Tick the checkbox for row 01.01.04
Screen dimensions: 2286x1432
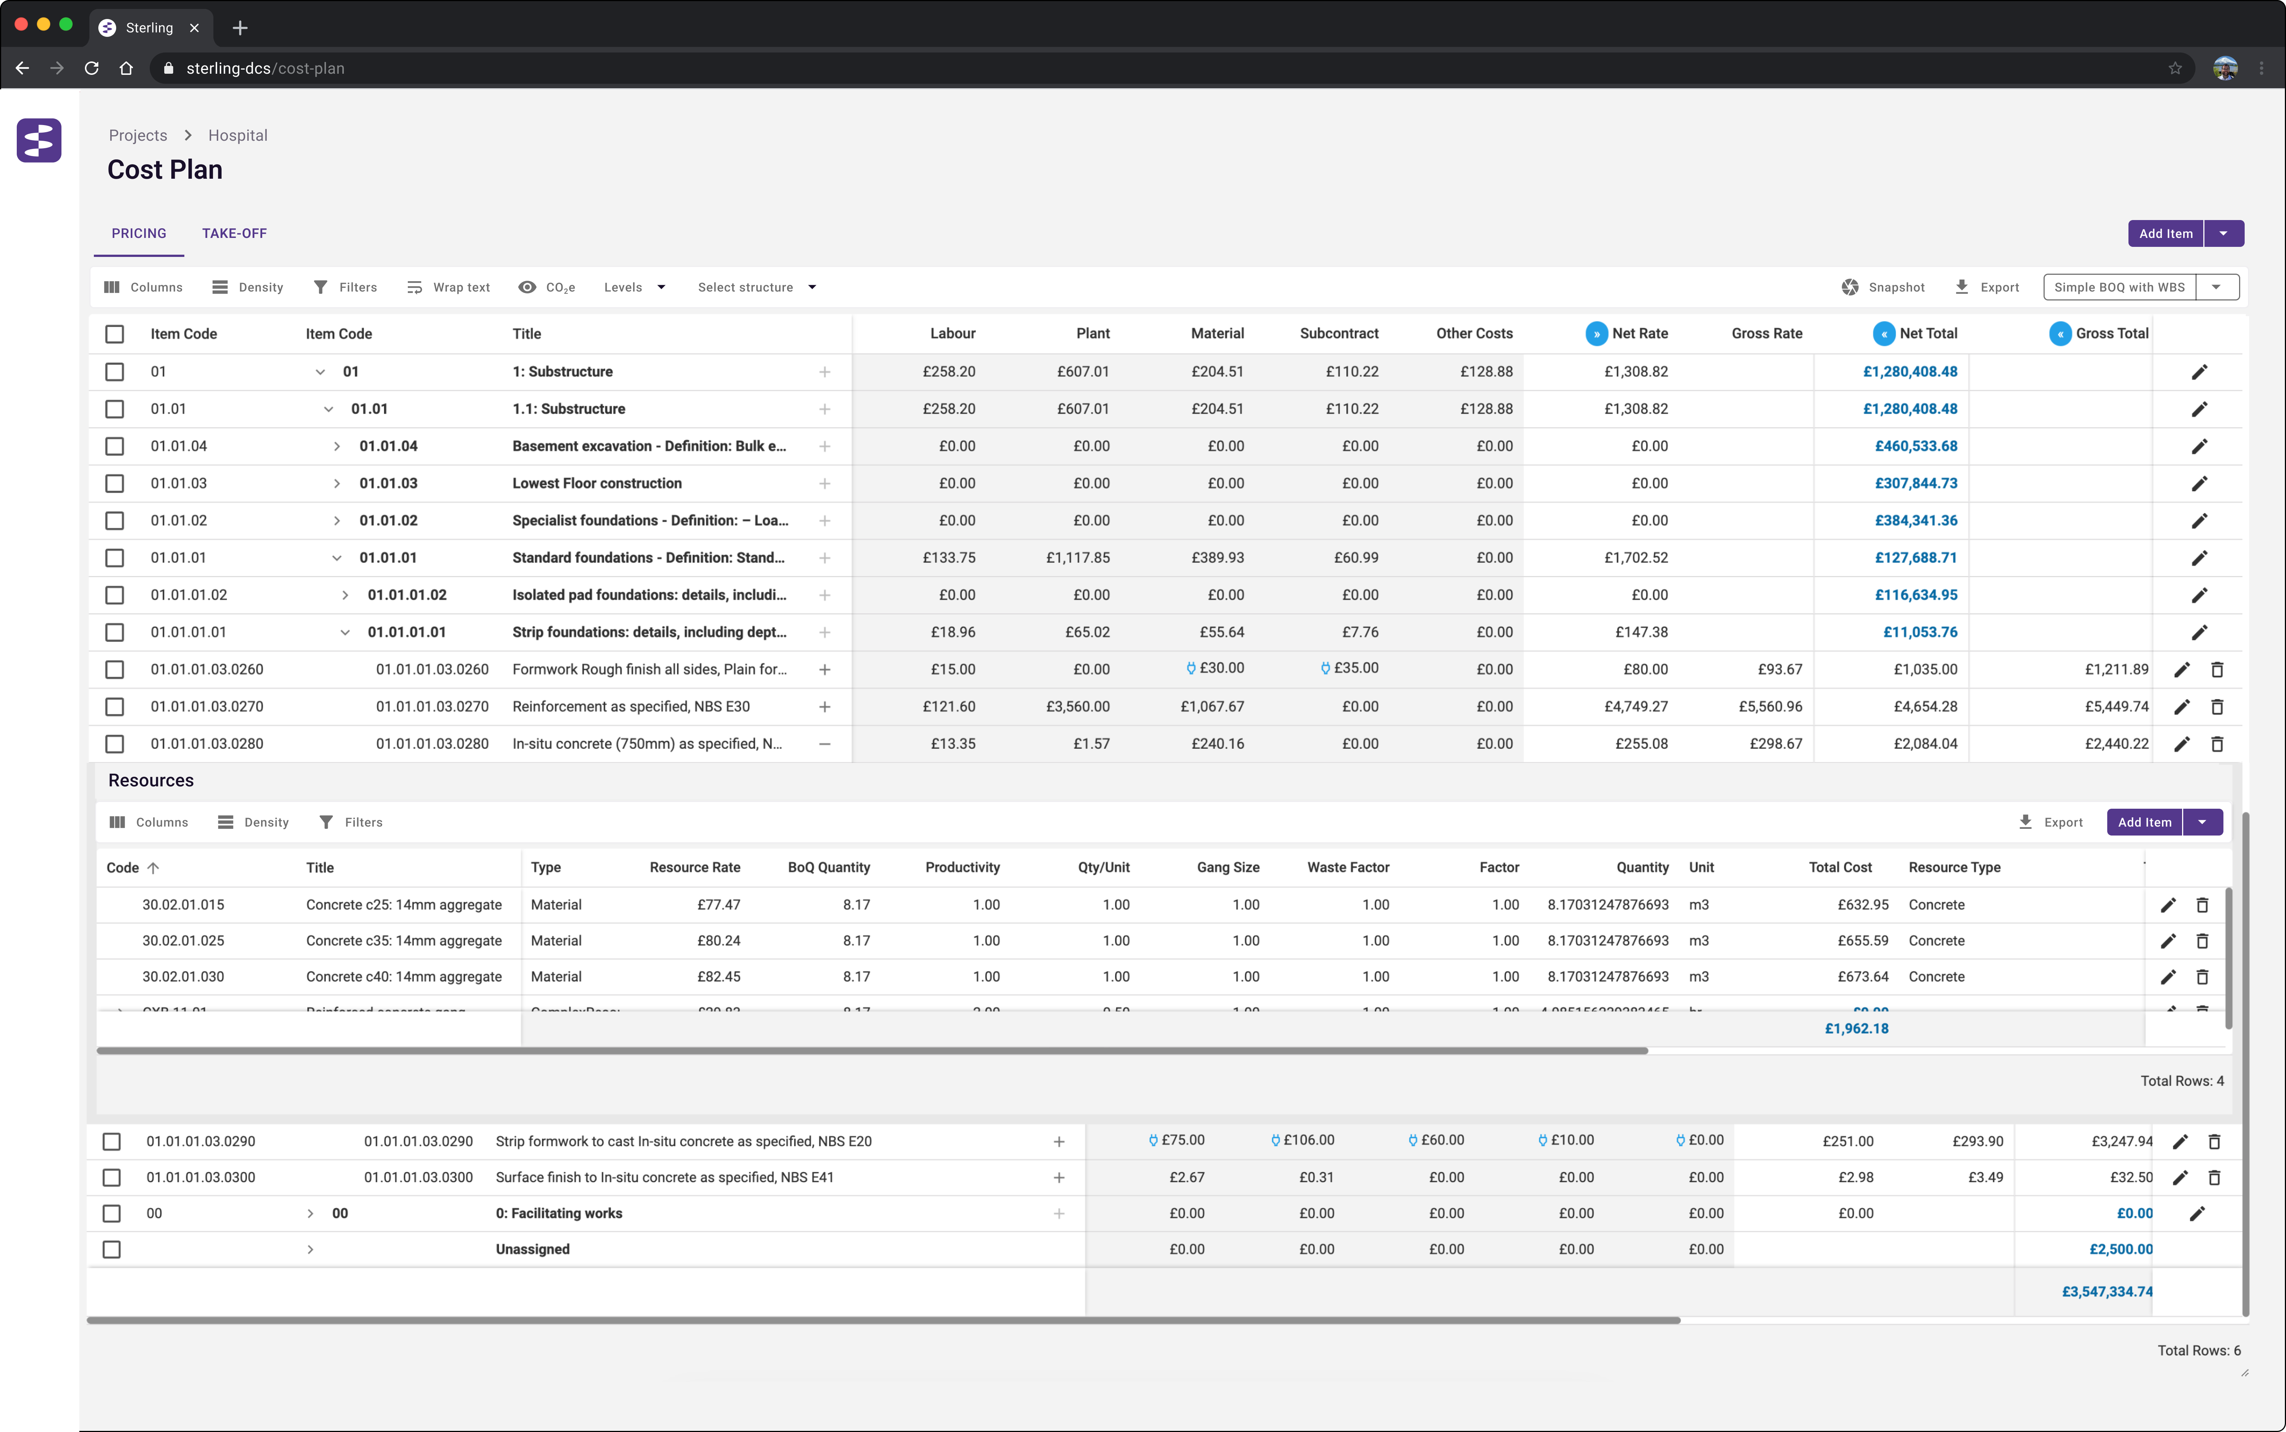click(x=115, y=446)
